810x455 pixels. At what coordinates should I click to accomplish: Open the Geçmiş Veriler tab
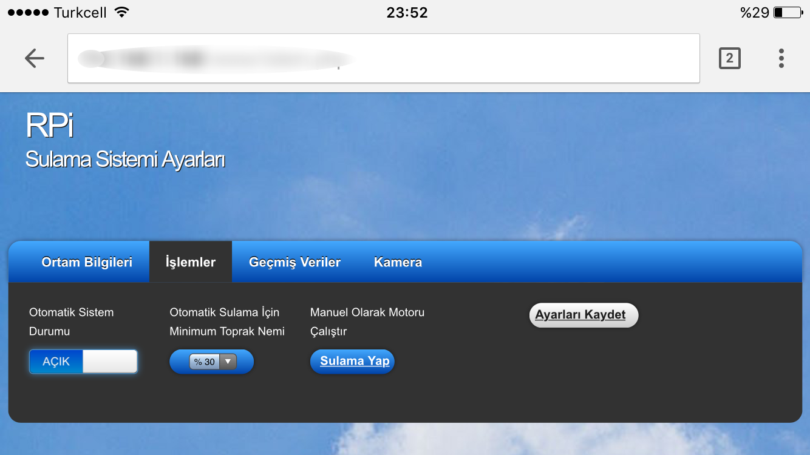294,262
